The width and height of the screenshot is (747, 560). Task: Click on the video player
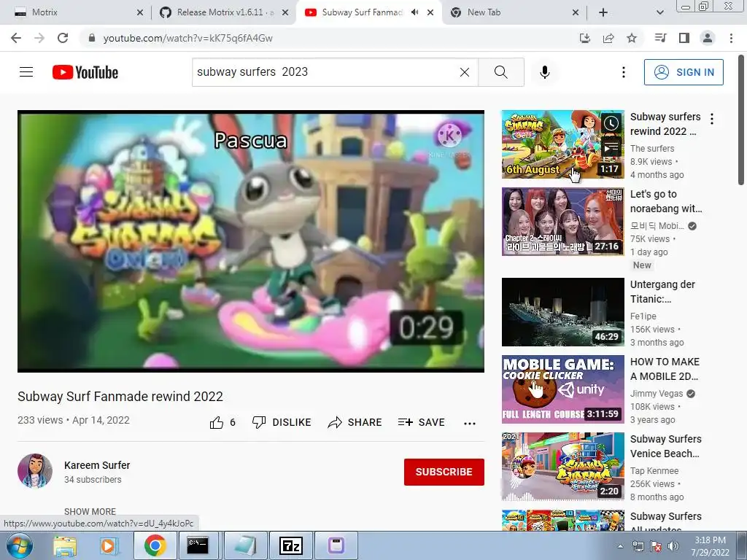coord(251,241)
